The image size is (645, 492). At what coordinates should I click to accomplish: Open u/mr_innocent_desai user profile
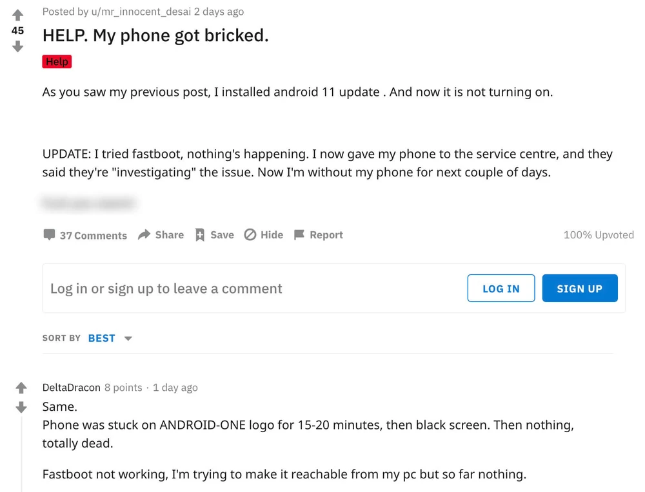(130, 12)
